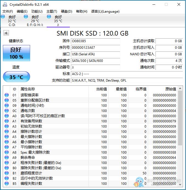Click status dot for A6 最小擦除计数
Image resolution: width=186 pixels, height=190 pixels.
click(7, 142)
